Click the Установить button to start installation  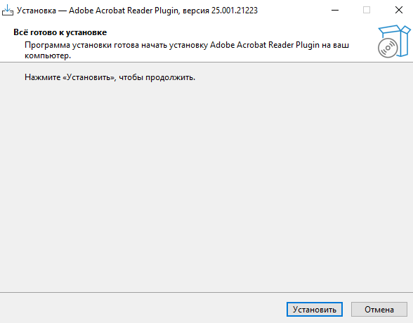[315, 310]
